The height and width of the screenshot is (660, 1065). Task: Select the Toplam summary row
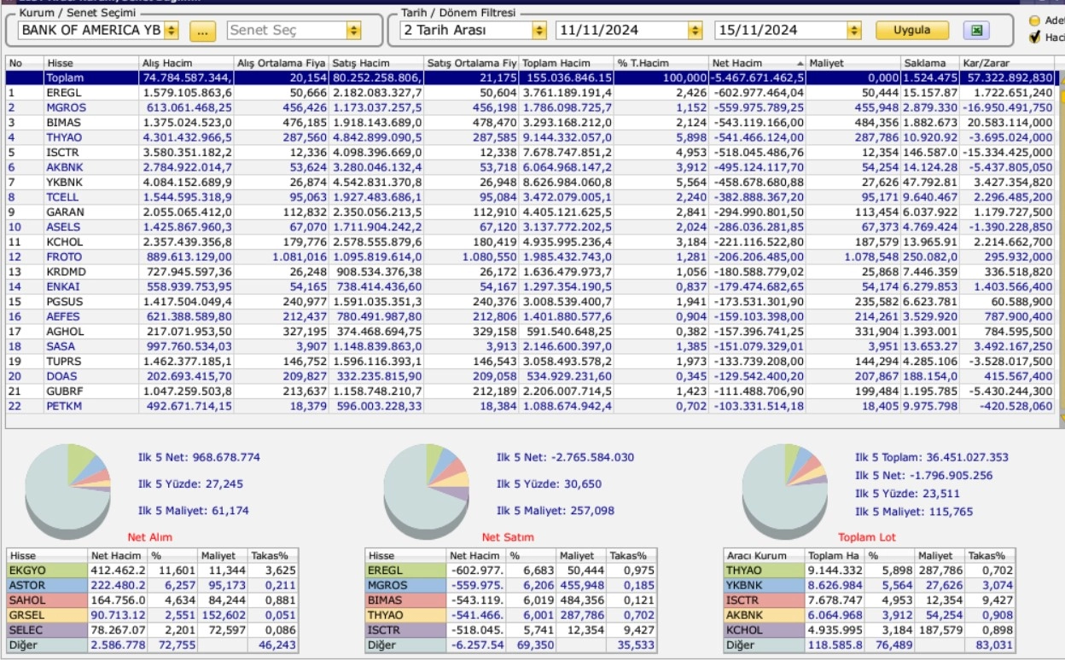(531, 78)
